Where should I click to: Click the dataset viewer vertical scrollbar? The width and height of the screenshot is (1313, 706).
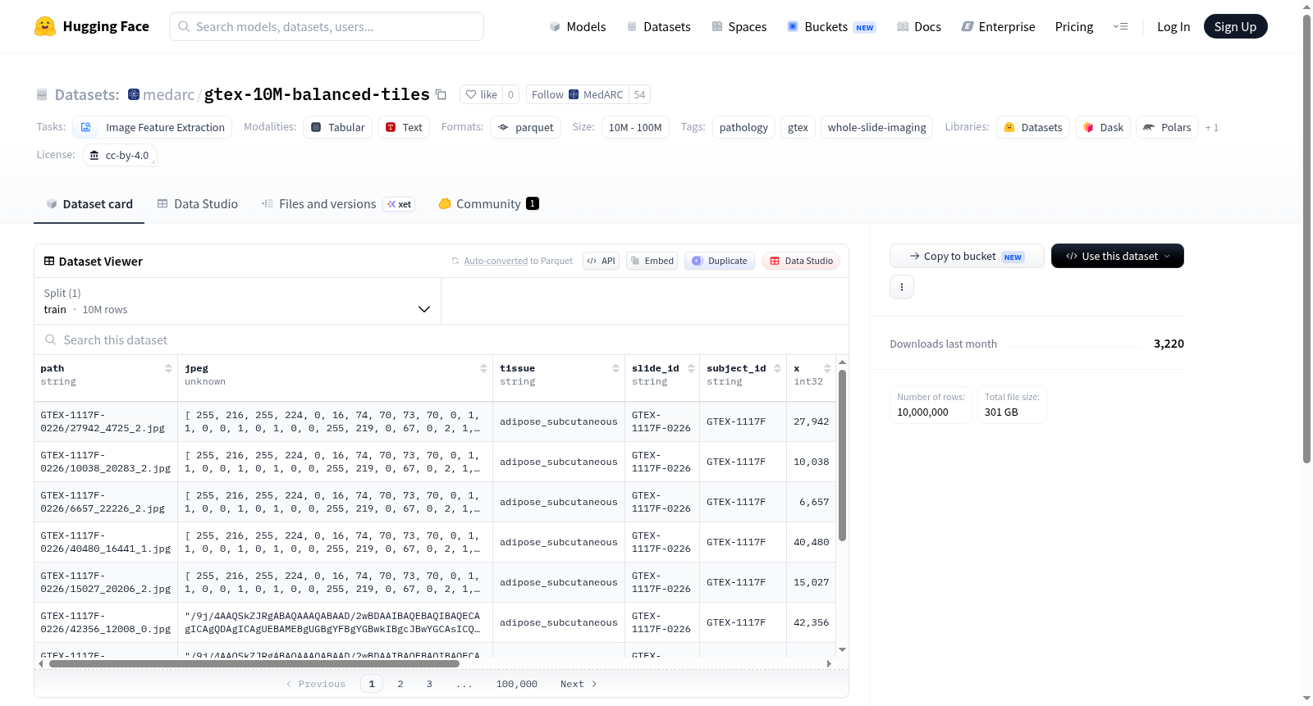click(x=842, y=455)
